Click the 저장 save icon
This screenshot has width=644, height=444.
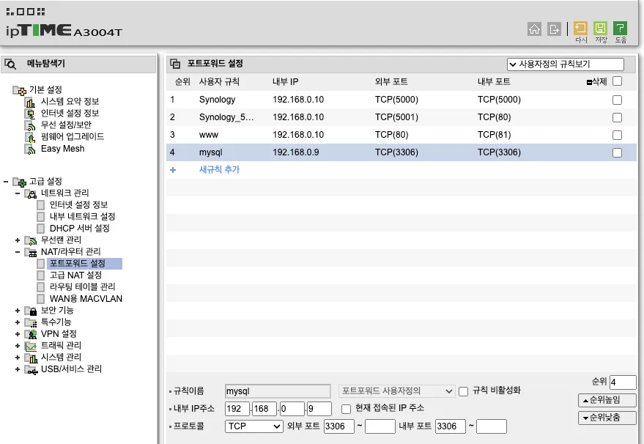601,29
